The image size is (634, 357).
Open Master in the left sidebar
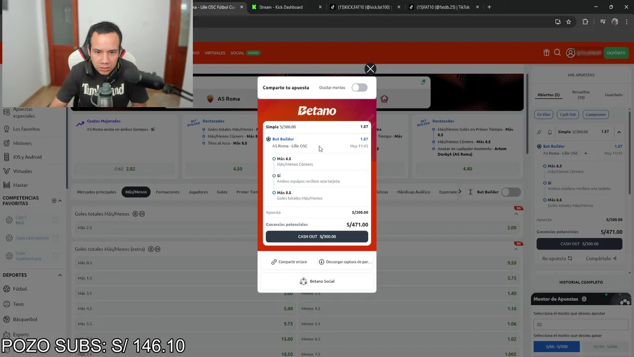coord(20,185)
